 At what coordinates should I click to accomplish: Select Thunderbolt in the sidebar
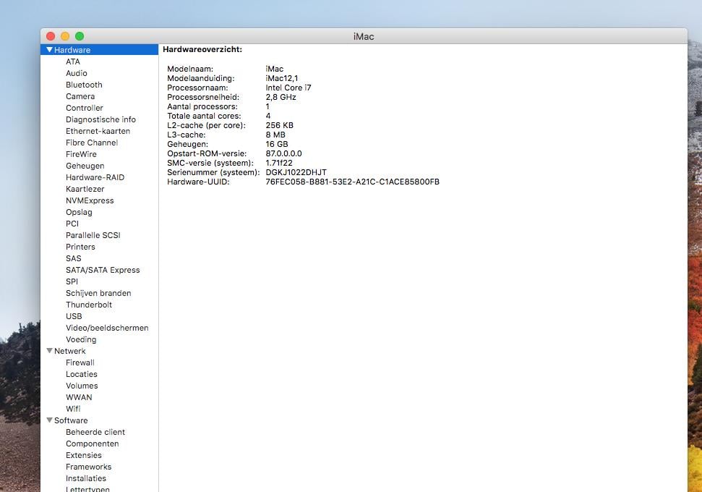[x=89, y=305]
